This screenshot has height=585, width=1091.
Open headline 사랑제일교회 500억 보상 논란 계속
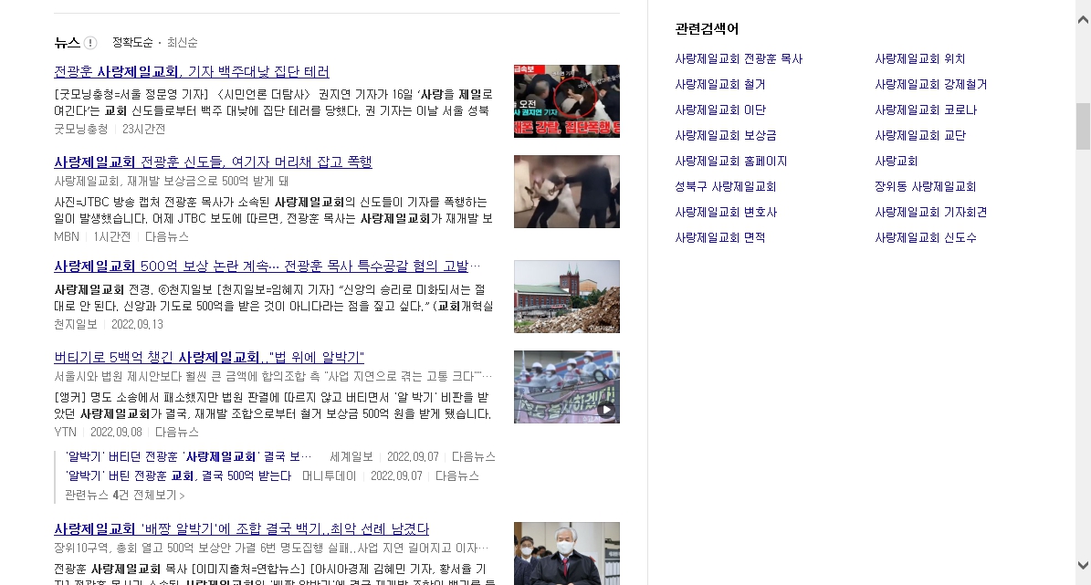click(x=268, y=266)
